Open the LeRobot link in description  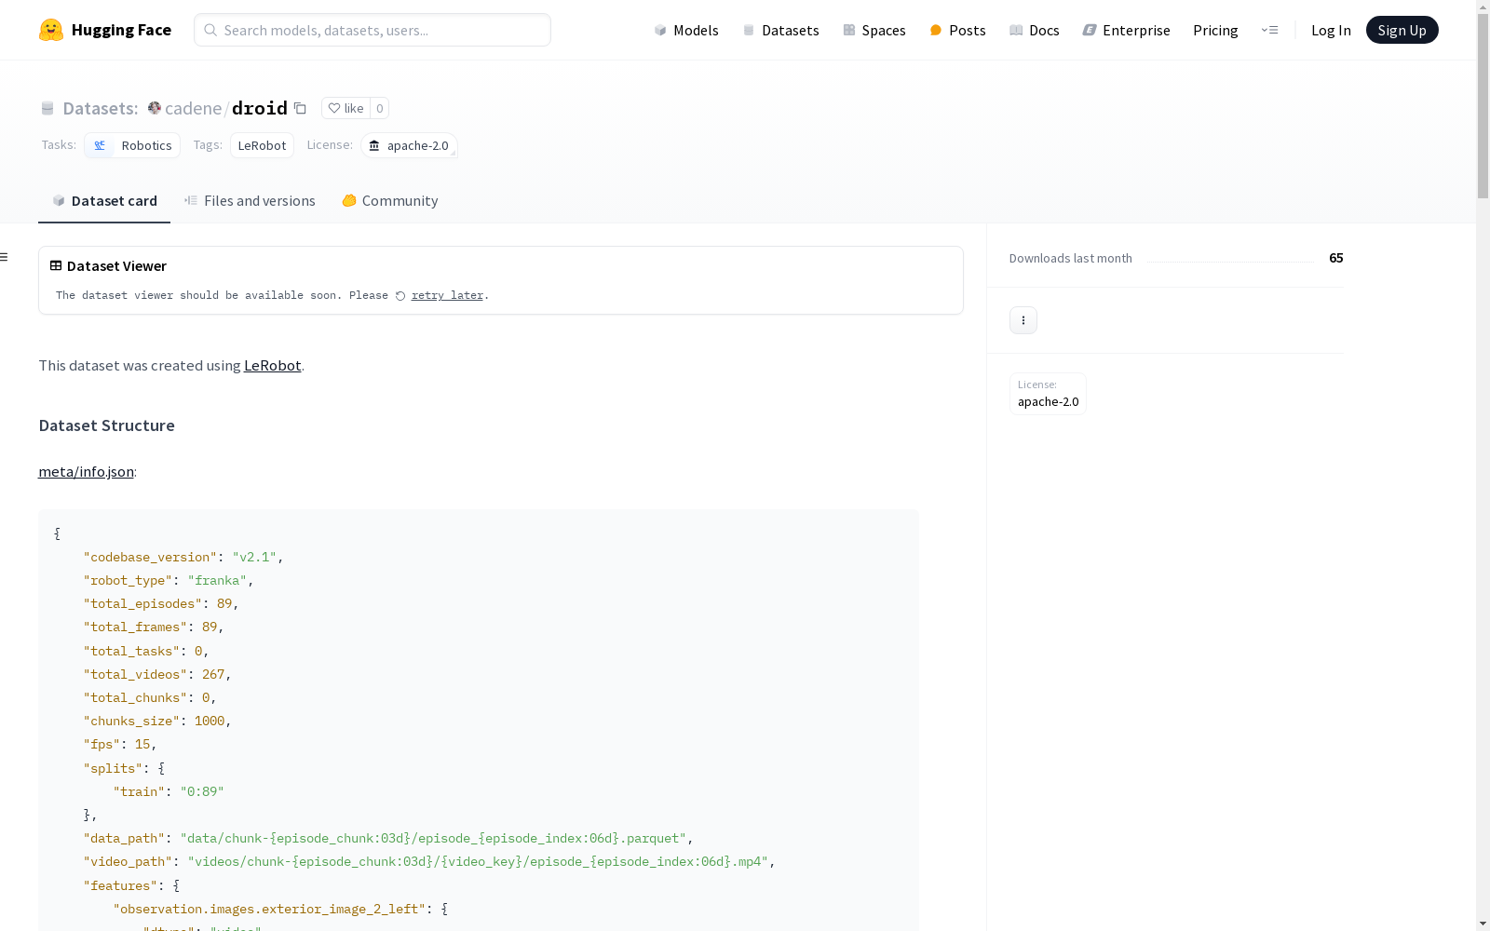coord(272,366)
